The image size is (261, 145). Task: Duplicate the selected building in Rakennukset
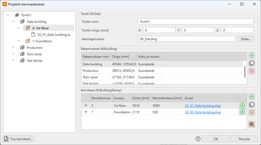tap(252, 63)
